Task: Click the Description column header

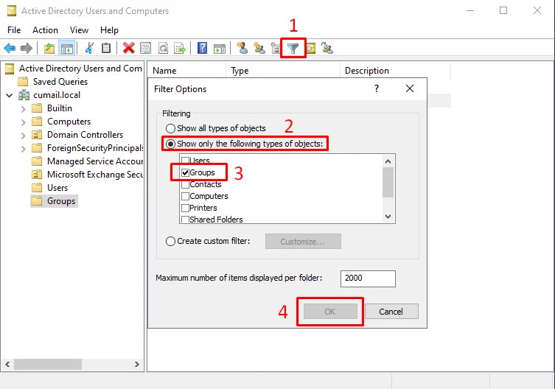Action: point(395,71)
